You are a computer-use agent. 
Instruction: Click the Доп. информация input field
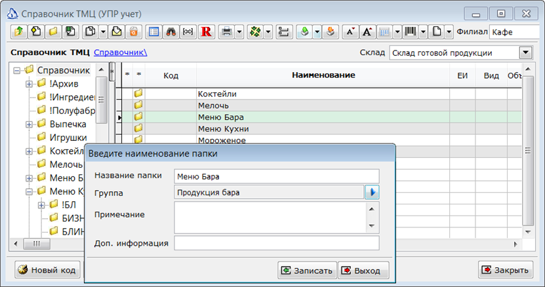pyautogui.click(x=277, y=243)
